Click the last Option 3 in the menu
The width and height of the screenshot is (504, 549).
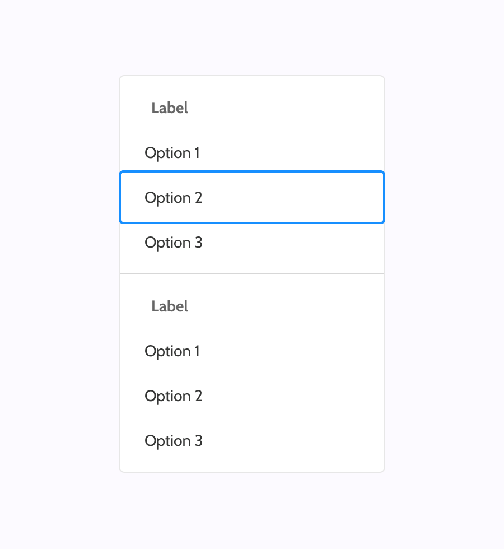tap(174, 441)
